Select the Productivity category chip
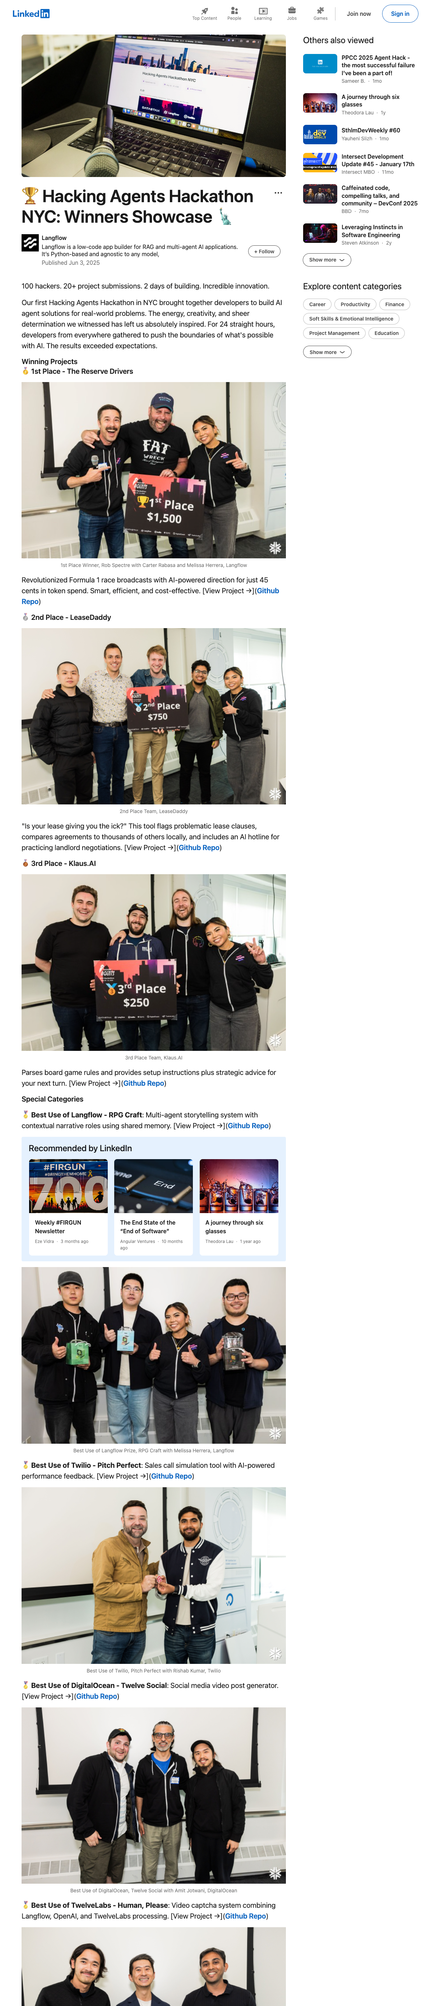 click(356, 304)
